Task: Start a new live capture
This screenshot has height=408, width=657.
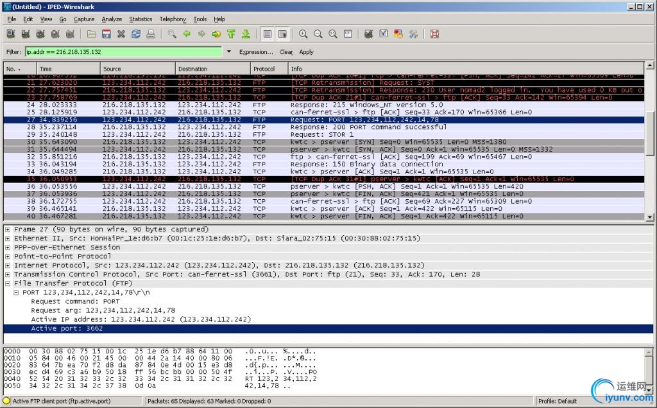Action: point(40,34)
